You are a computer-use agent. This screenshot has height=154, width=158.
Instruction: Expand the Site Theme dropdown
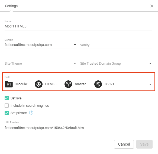coord(41,63)
